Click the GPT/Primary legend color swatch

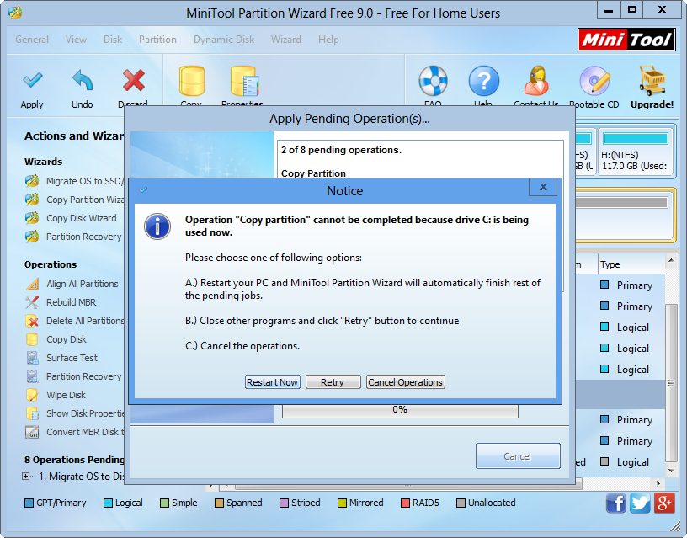click(29, 503)
